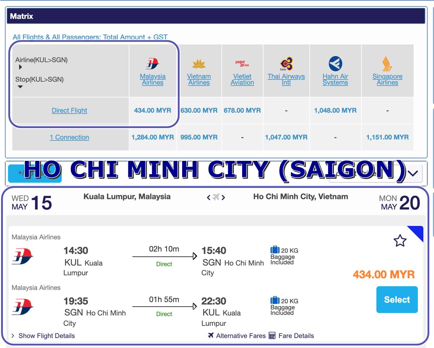Expand Airline(KUL>SGN) arrow in matrix
Screen dimensions: 434x348
20,67
